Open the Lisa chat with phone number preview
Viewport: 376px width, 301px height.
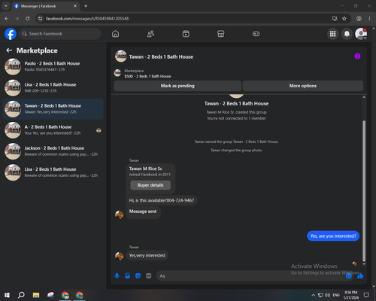(53, 88)
